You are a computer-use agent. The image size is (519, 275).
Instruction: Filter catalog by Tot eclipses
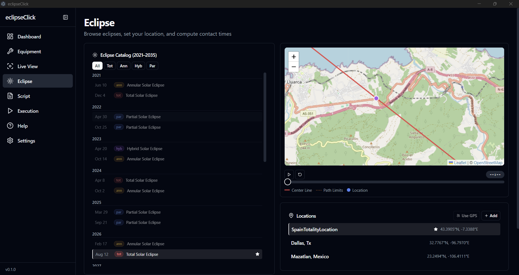click(x=110, y=66)
